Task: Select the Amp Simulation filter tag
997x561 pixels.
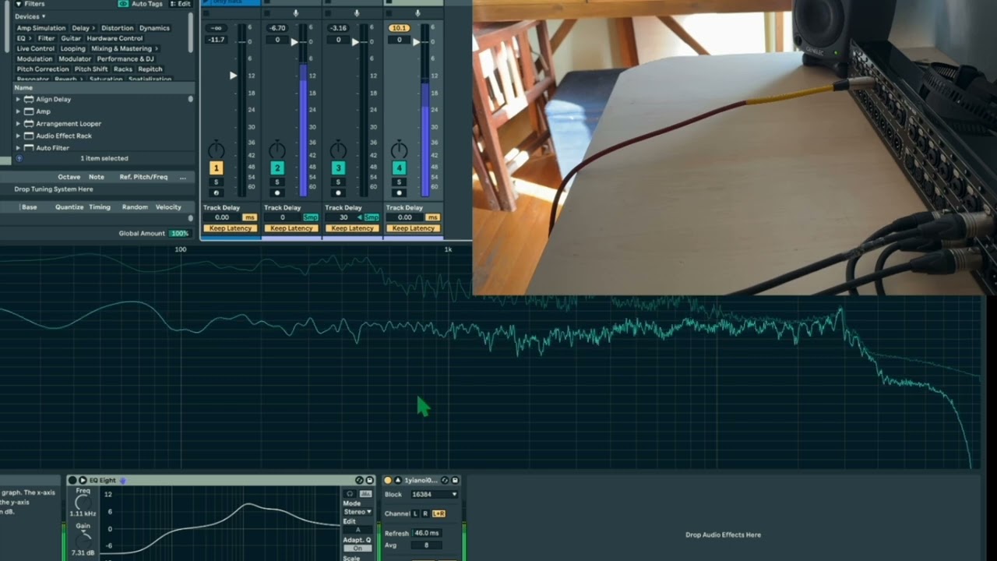Action: click(x=41, y=28)
